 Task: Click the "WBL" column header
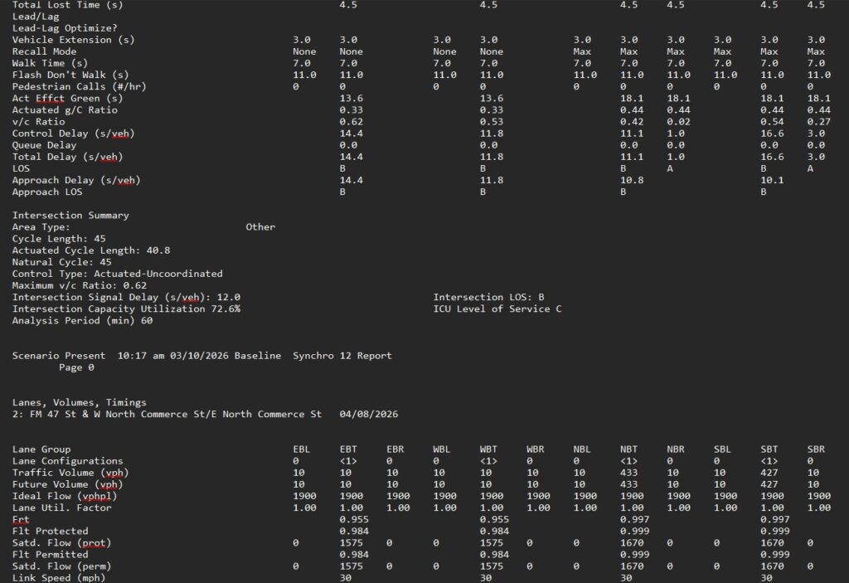442,449
